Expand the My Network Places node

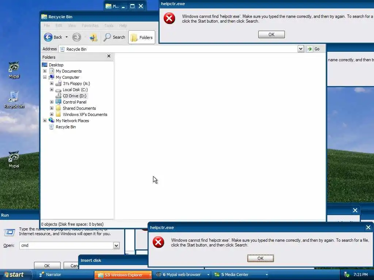click(45, 120)
